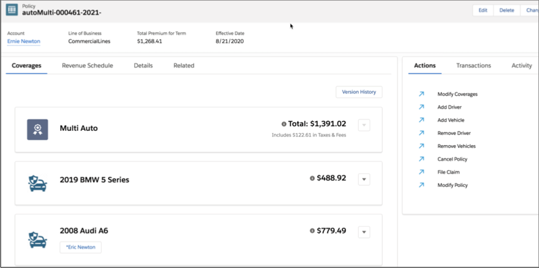
Task: Open the Related tab
Action: [x=184, y=65]
